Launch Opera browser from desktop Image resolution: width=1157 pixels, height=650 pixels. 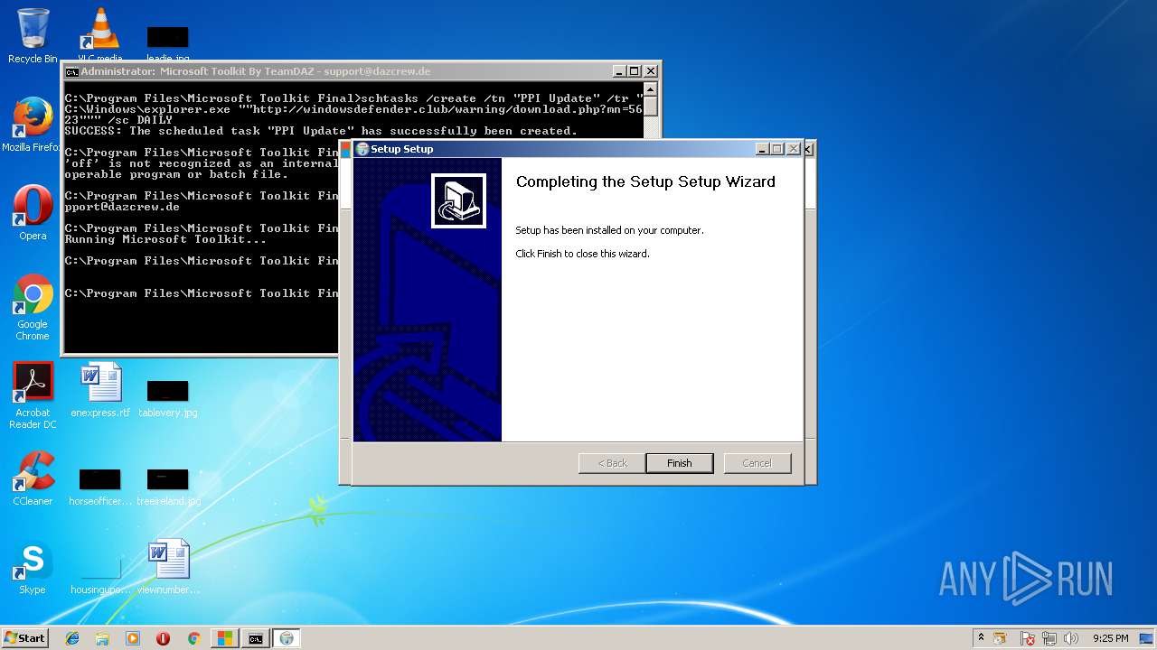point(33,213)
